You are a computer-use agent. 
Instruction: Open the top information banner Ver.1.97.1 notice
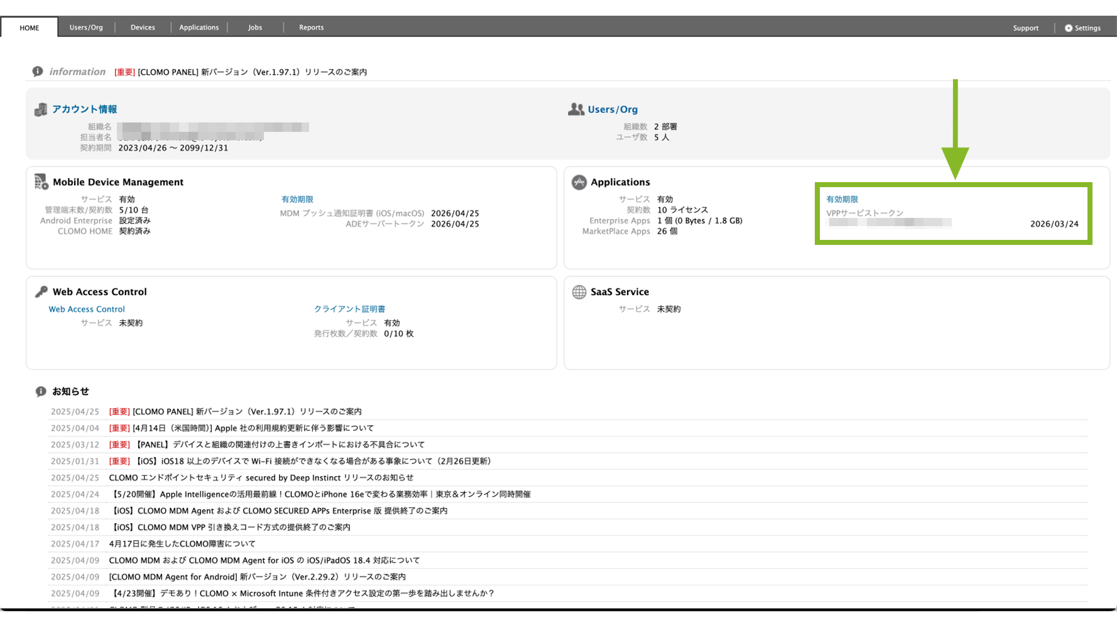241,72
